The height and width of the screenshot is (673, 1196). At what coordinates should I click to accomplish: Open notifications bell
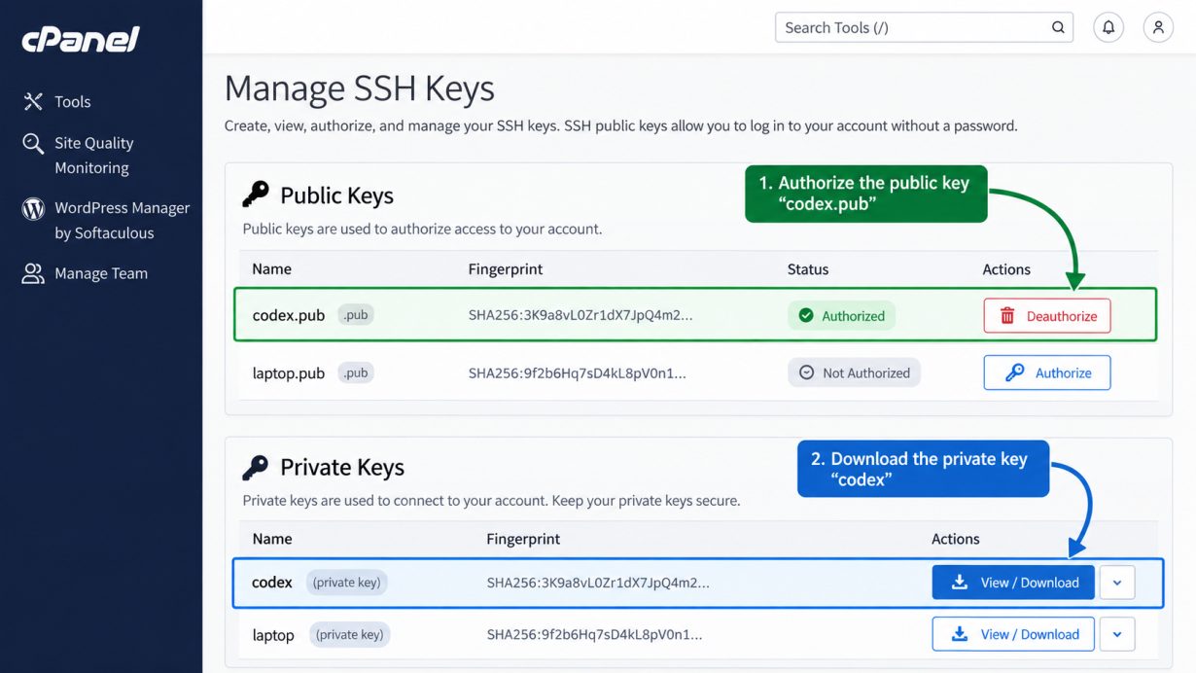(1108, 27)
